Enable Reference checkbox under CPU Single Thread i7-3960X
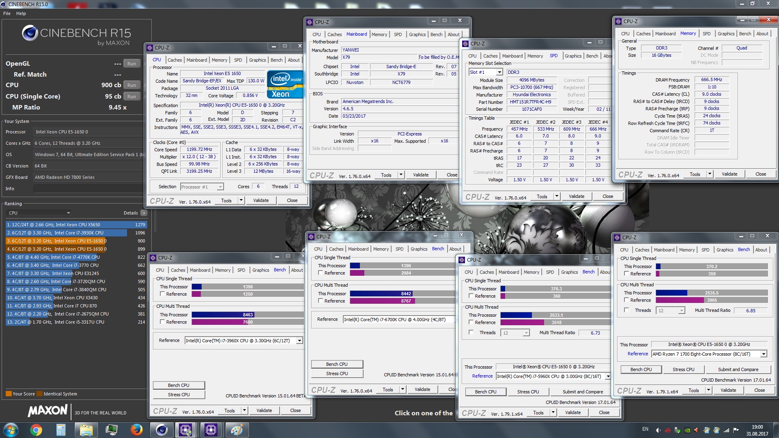The width and height of the screenshot is (779, 438). click(162, 294)
